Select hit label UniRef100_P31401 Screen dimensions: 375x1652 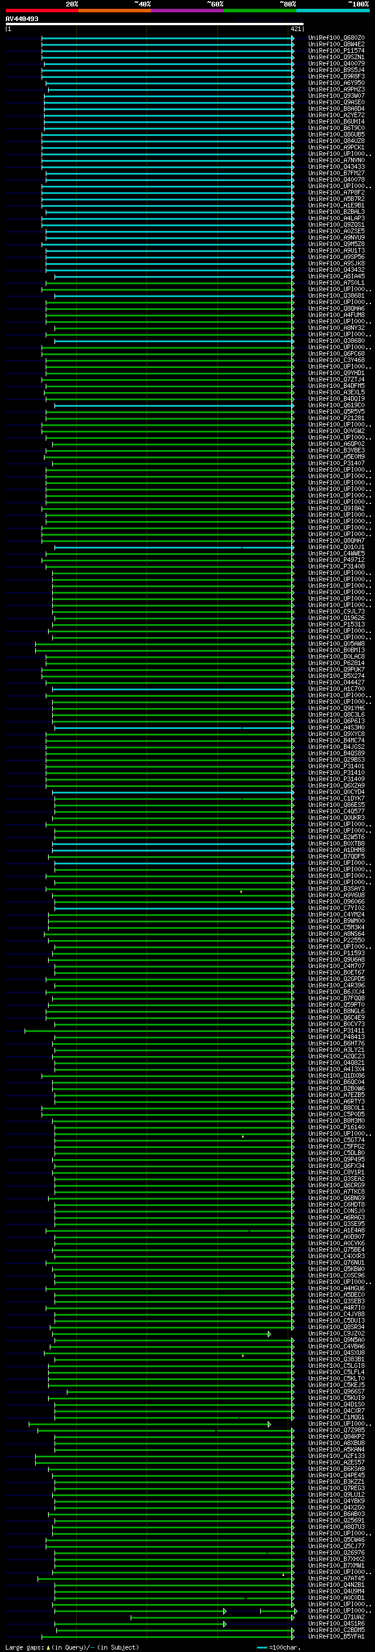click(336, 767)
